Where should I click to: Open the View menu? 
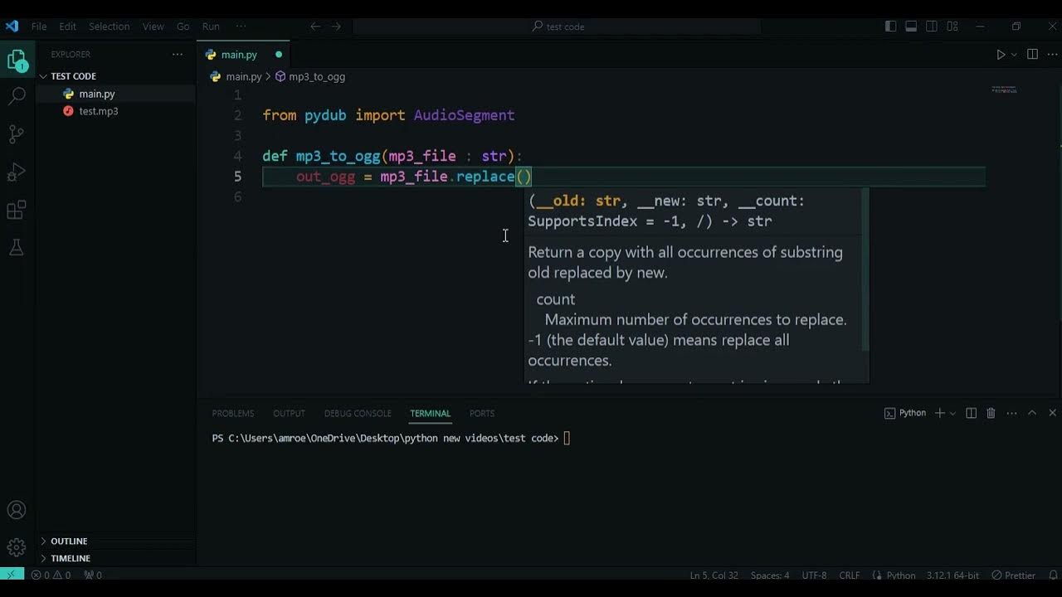pyautogui.click(x=153, y=27)
